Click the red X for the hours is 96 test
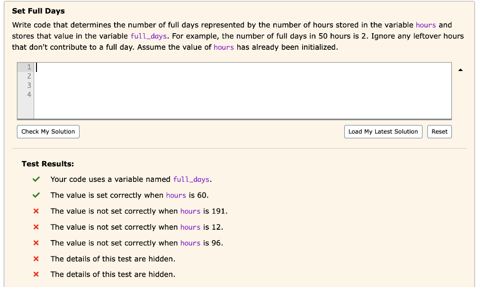This screenshot has height=287, width=485. (x=36, y=242)
